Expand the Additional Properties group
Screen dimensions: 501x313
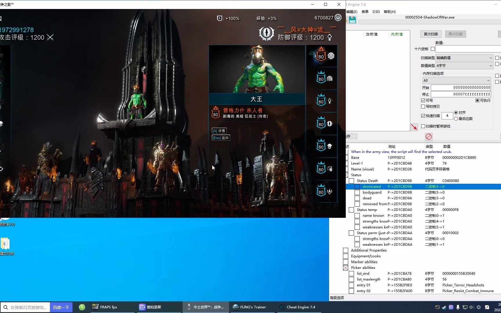coord(346,250)
